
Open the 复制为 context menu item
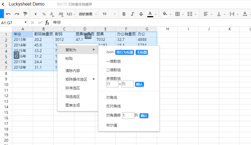tap(78, 50)
